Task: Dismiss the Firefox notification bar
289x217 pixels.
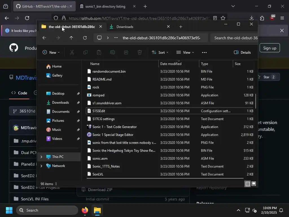Action: pyautogui.click(x=282, y=31)
